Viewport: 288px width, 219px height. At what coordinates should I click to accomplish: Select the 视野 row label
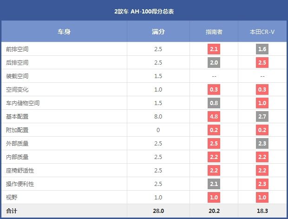[12, 197]
